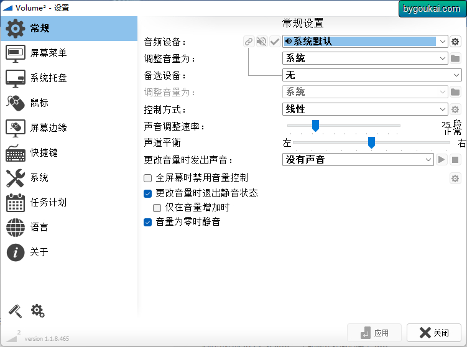Click the muted speaker icon beside 音频设备
This screenshot has height=347, width=467.
[262, 42]
